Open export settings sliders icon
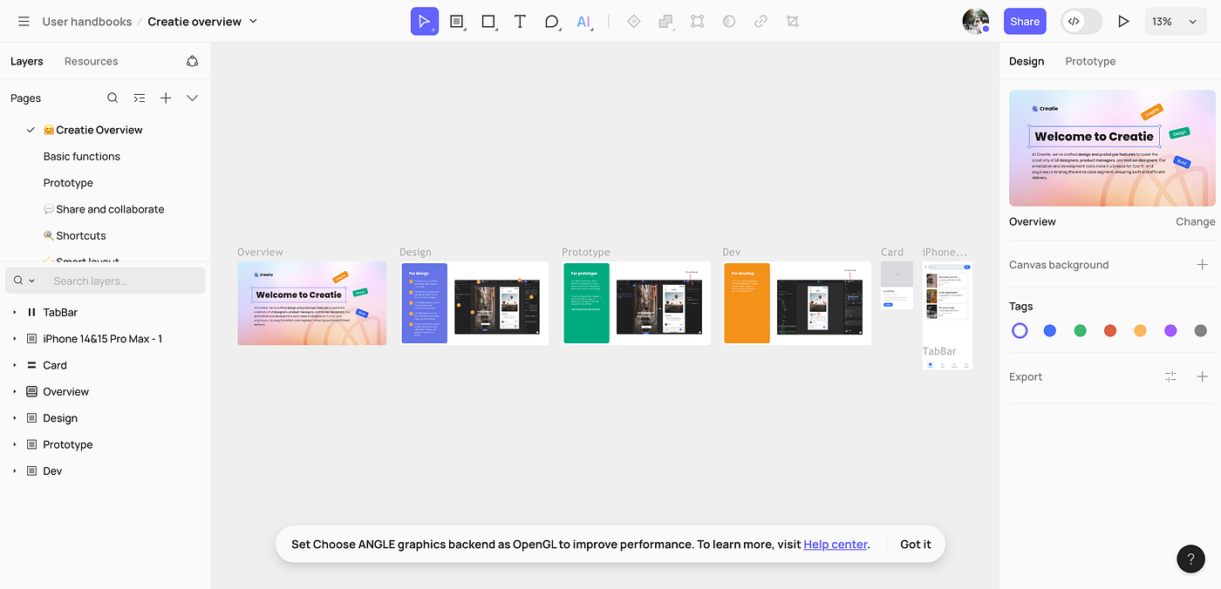The width and height of the screenshot is (1221, 589). coord(1170,376)
